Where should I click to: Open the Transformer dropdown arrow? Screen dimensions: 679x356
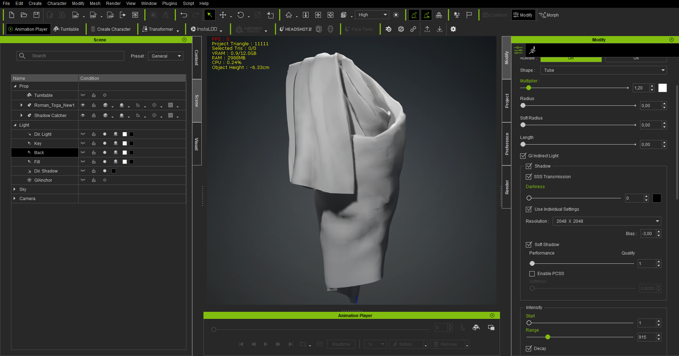178,31
